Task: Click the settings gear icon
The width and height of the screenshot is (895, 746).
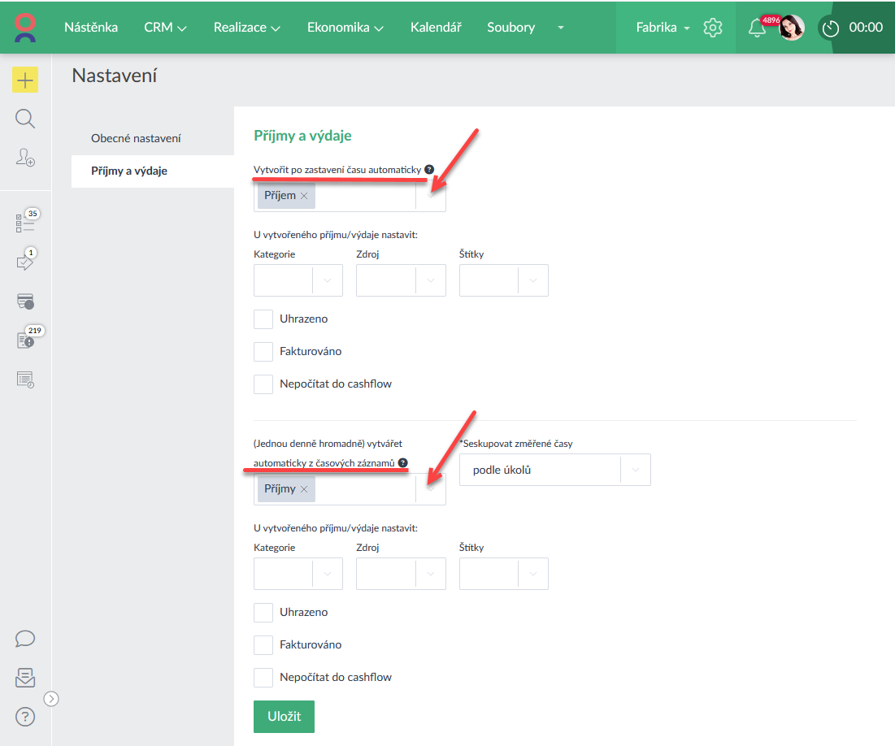Action: pos(713,28)
